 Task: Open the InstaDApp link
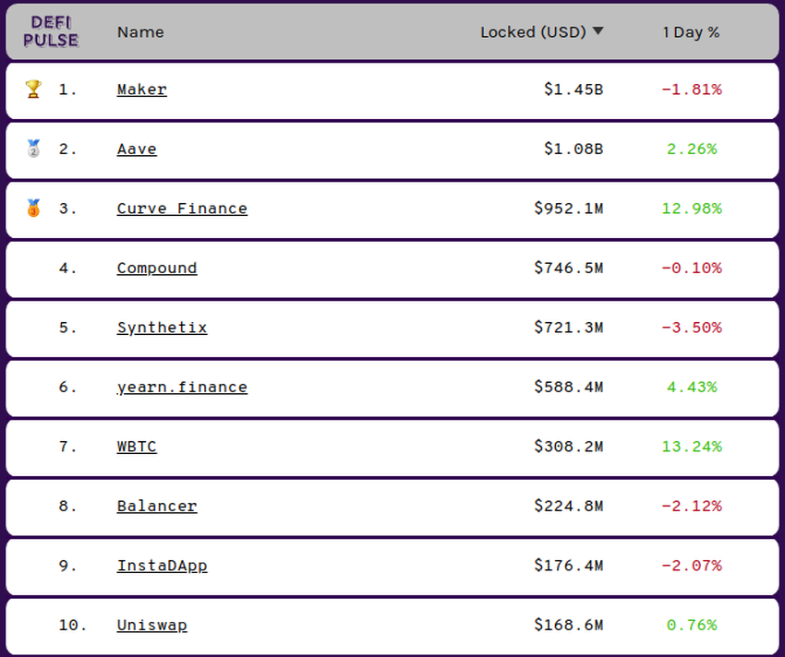click(x=162, y=566)
